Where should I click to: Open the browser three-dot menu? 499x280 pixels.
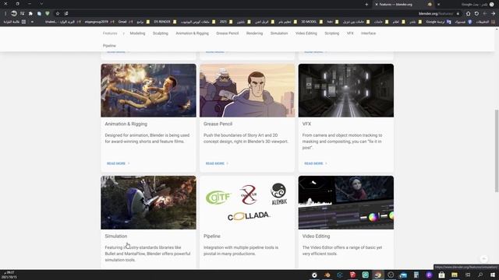tap(5, 14)
